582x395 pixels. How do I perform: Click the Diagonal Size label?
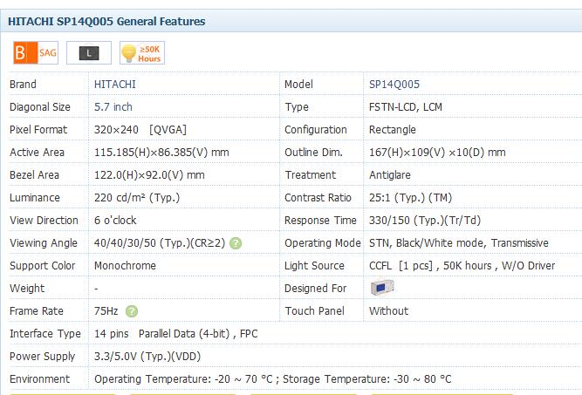40,107
